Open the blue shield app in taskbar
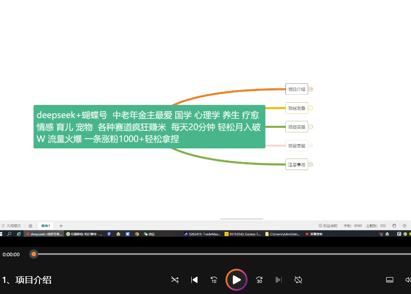 (x=109, y=234)
